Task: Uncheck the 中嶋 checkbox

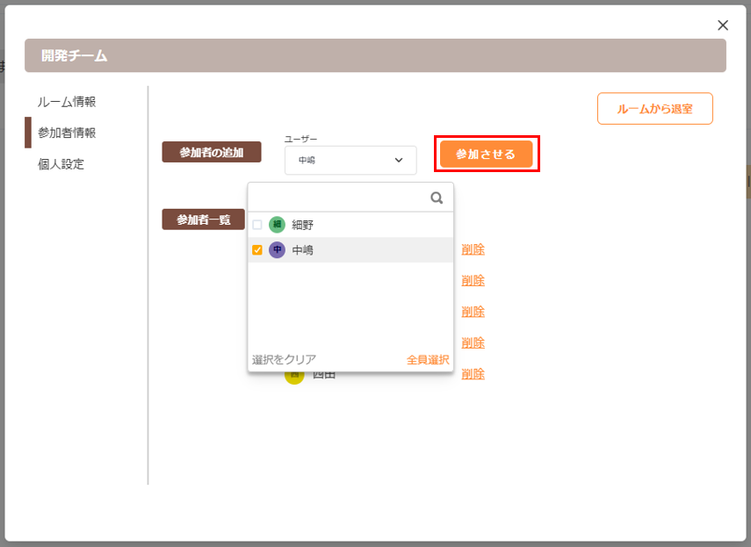Action: pos(257,250)
